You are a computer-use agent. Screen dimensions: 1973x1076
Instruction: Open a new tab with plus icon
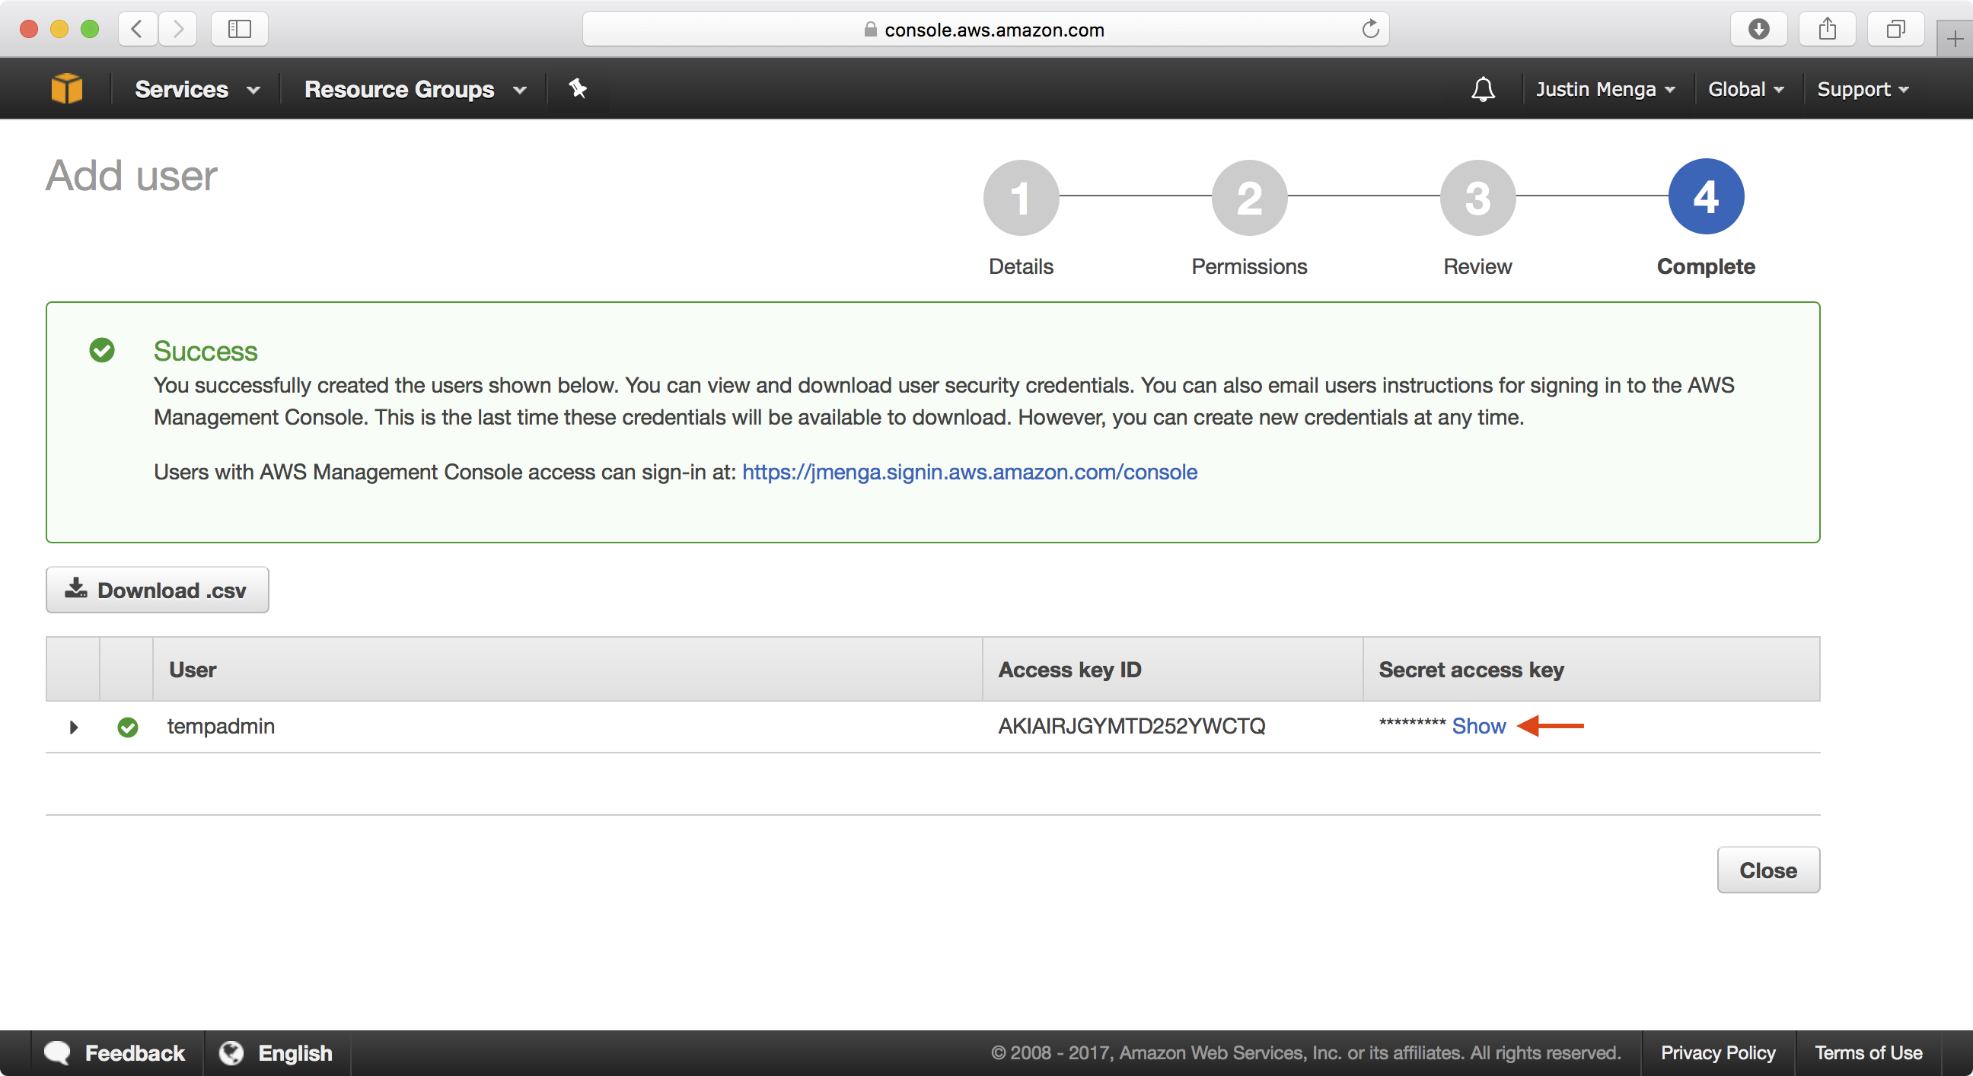1955,38
